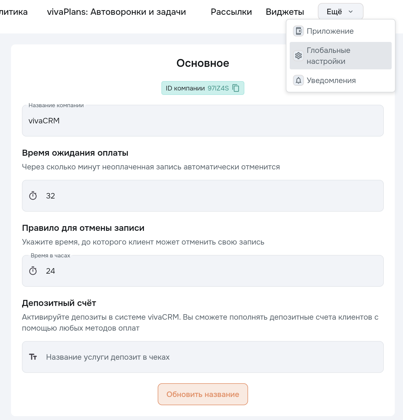Click the gear icon for Глобальные настройки

click(298, 56)
